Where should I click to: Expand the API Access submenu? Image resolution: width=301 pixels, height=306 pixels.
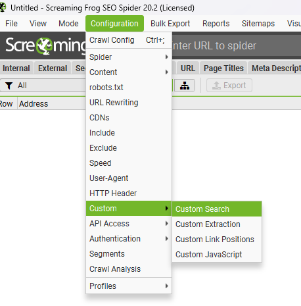(x=129, y=224)
